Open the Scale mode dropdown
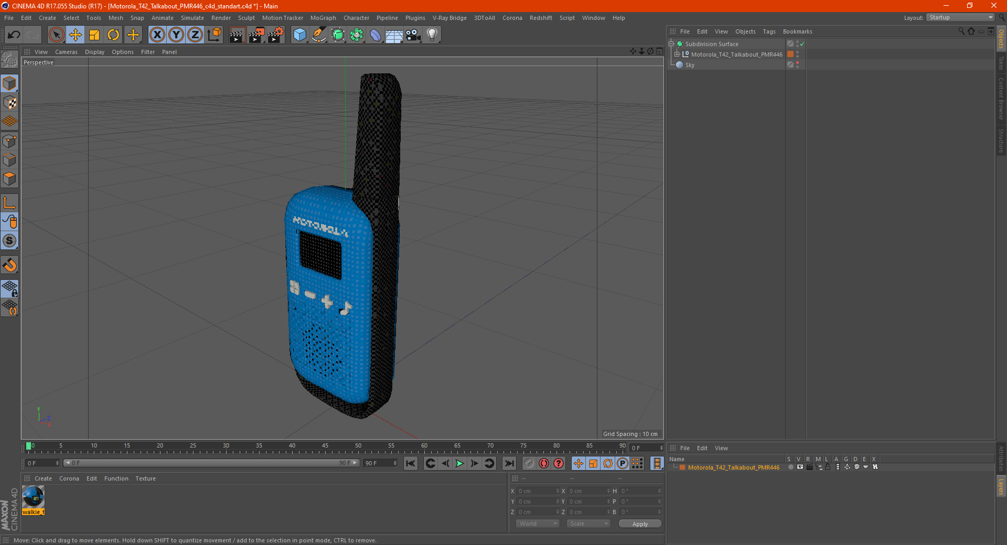This screenshot has width=1007, height=545. point(588,524)
